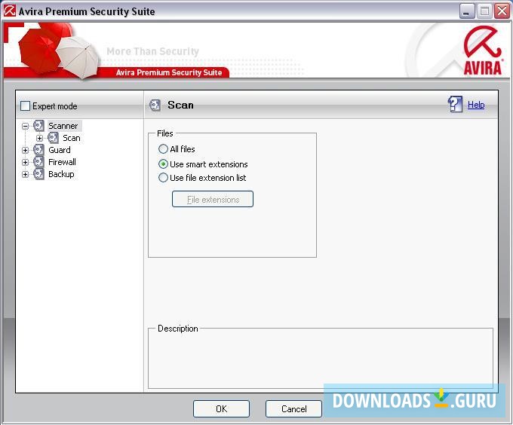Select Guard in the tree
Image resolution: width=513 pixels, height=425 pixels.
tap(59, 150)
